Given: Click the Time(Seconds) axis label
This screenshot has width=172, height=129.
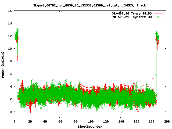Looking at the screenshot, I should click(x=90, y=127).
